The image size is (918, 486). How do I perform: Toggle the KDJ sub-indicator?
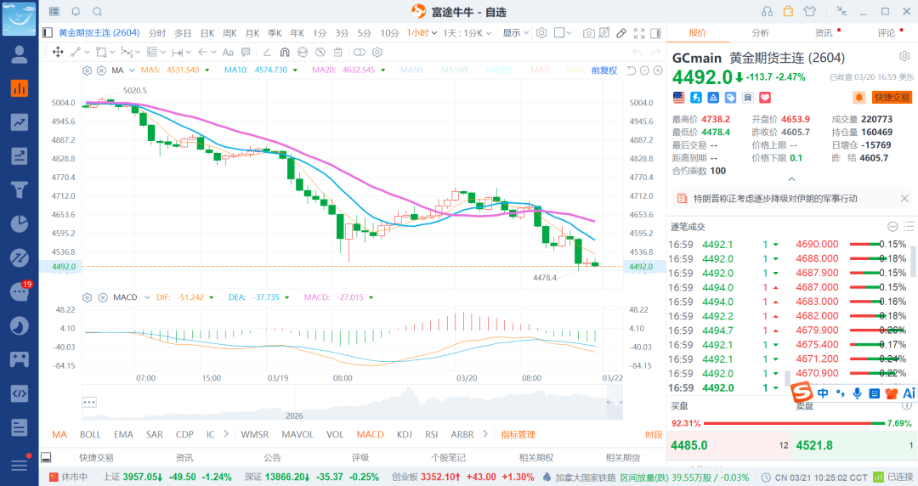[404, 434]
